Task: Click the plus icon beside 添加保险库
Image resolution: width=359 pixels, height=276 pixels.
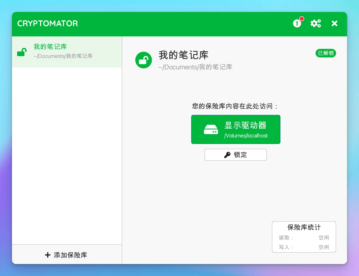Action: click(x=48, y=255)
